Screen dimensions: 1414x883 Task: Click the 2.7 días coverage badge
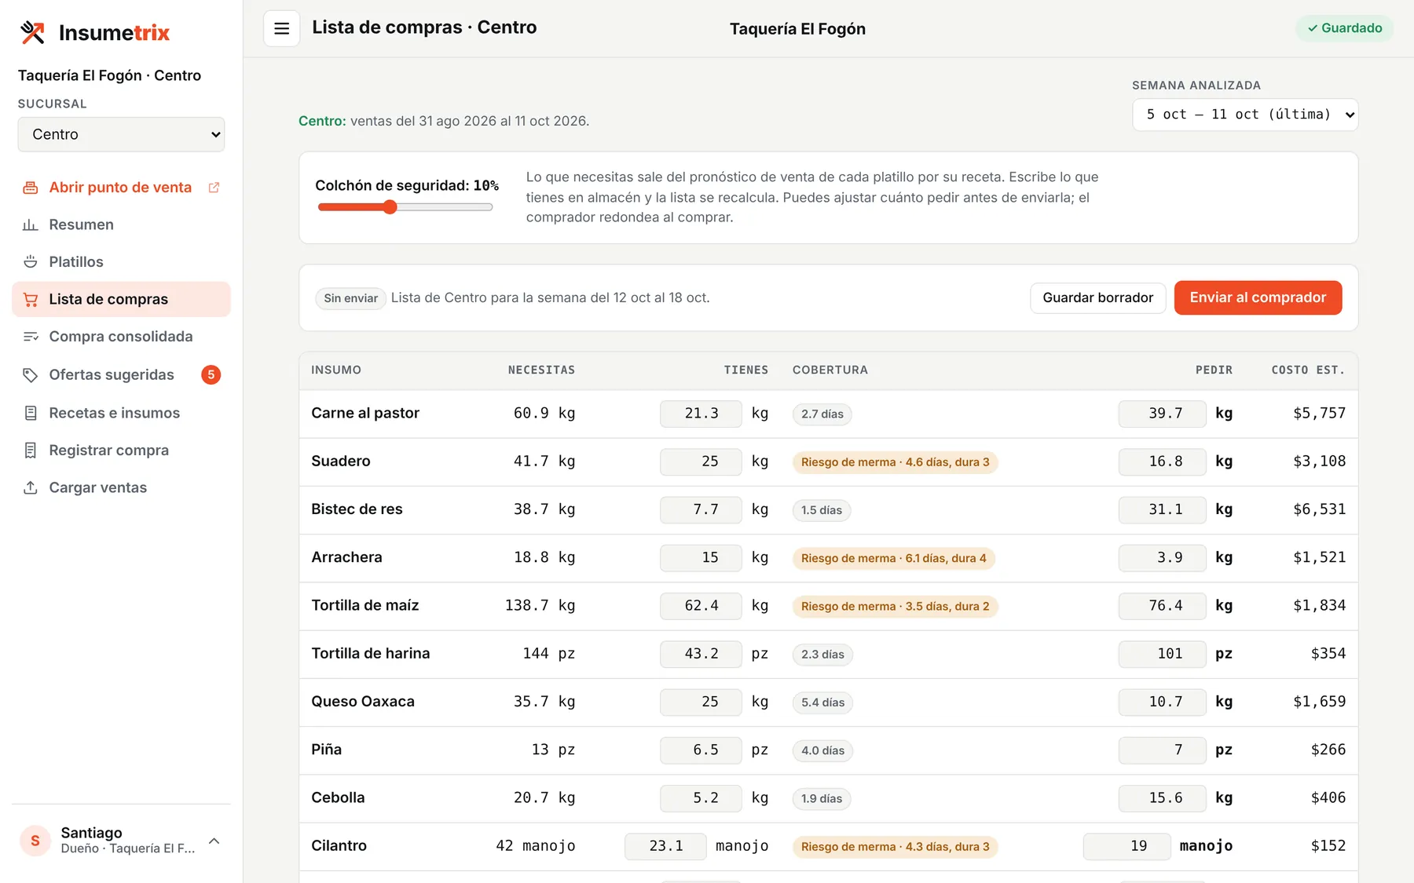pyautogui.click(x=822, y=414)
